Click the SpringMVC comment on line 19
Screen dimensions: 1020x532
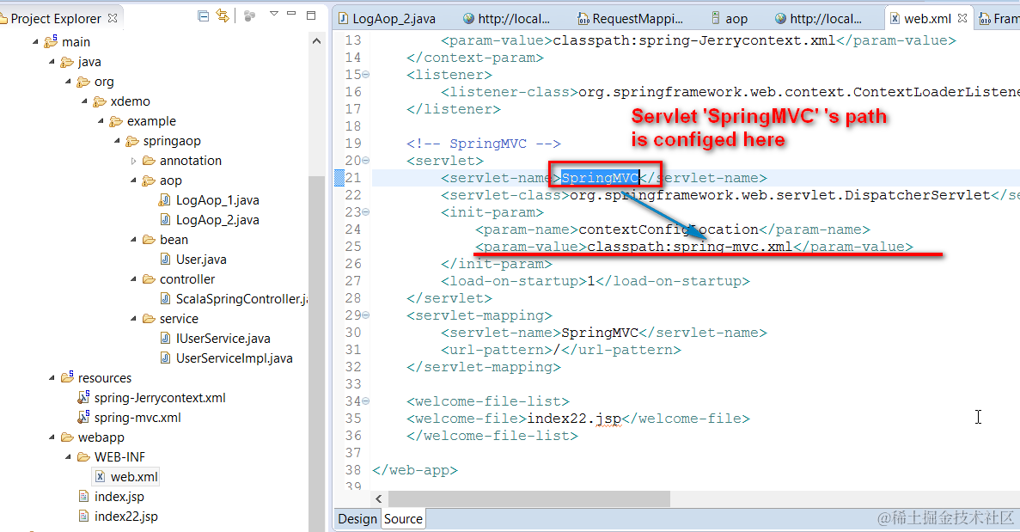coord(483,143)
